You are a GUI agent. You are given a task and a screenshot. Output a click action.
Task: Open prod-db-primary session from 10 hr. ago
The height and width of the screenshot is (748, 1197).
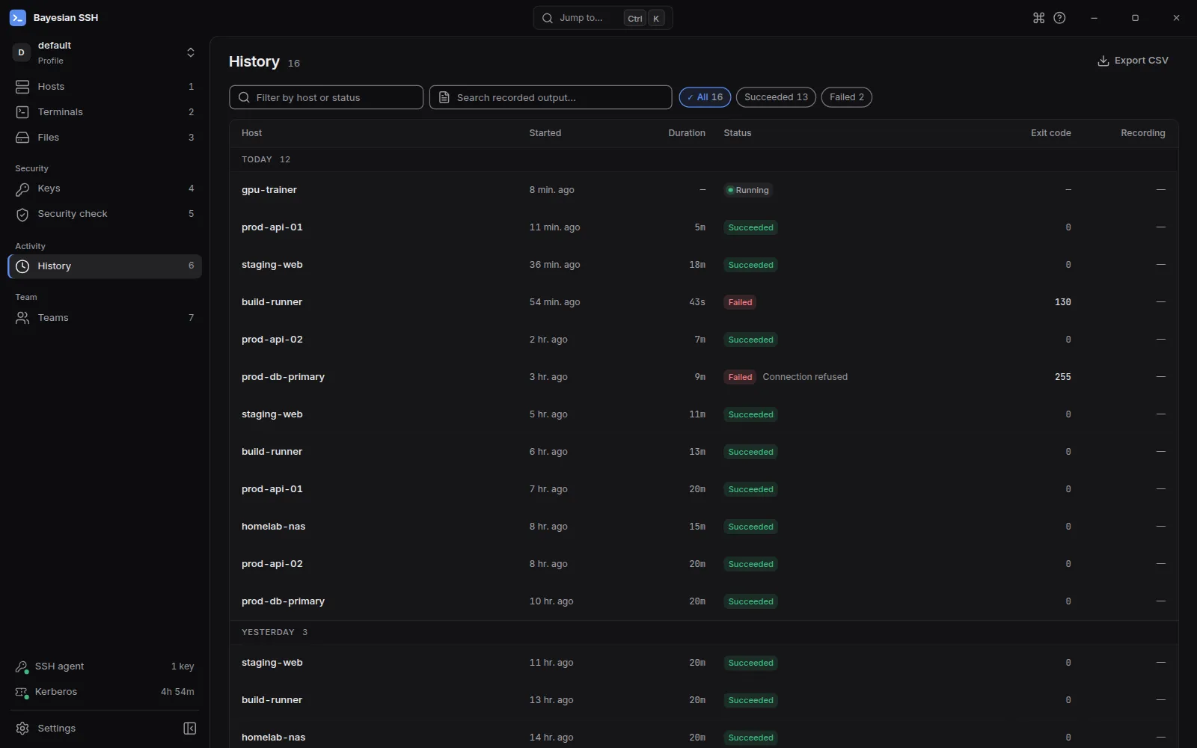(x=703, y=601)
